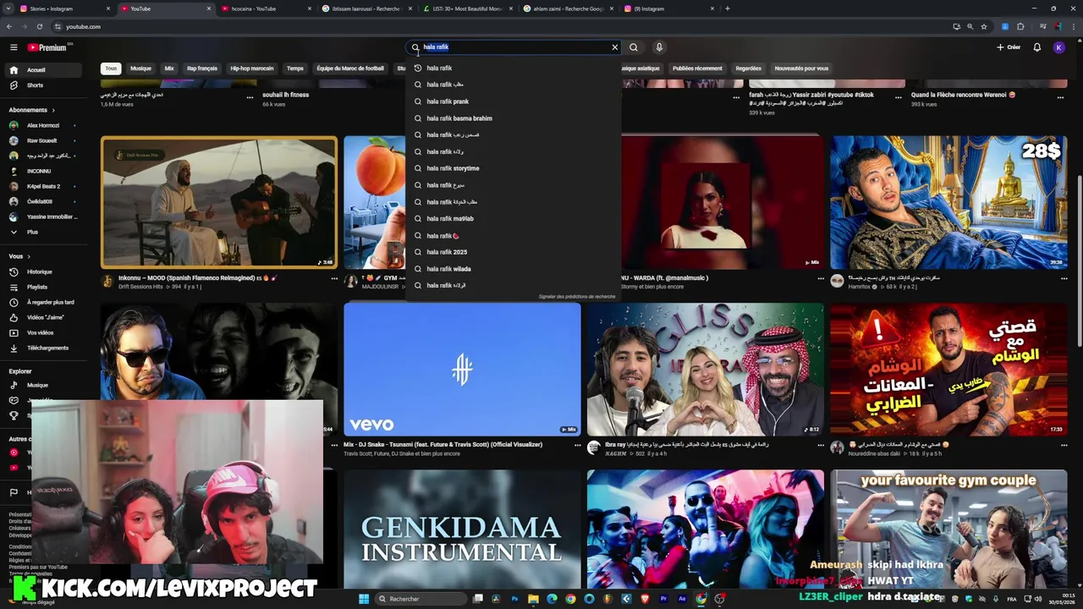The width and height of the screenshot is (1083, 609).
Task: Choose suggestion "hala rafik 2025"
Action: [514, 252]
